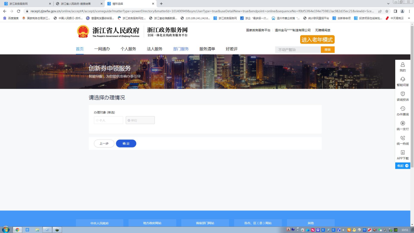Open the APP下载 sidebar icon

pyautogui.click(x=402, y=154)
